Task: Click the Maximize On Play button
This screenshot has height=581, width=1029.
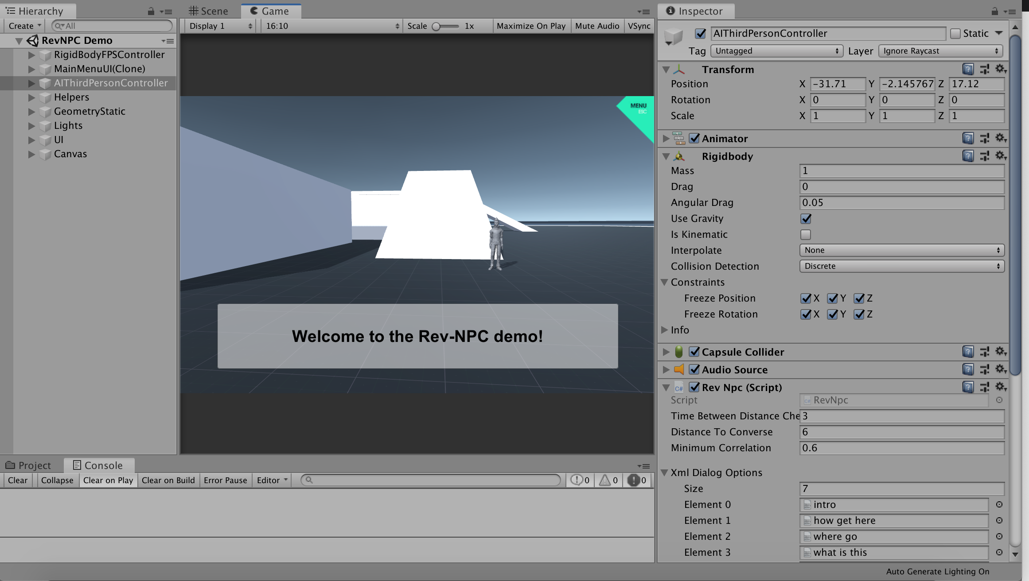Action: point(531,26)
